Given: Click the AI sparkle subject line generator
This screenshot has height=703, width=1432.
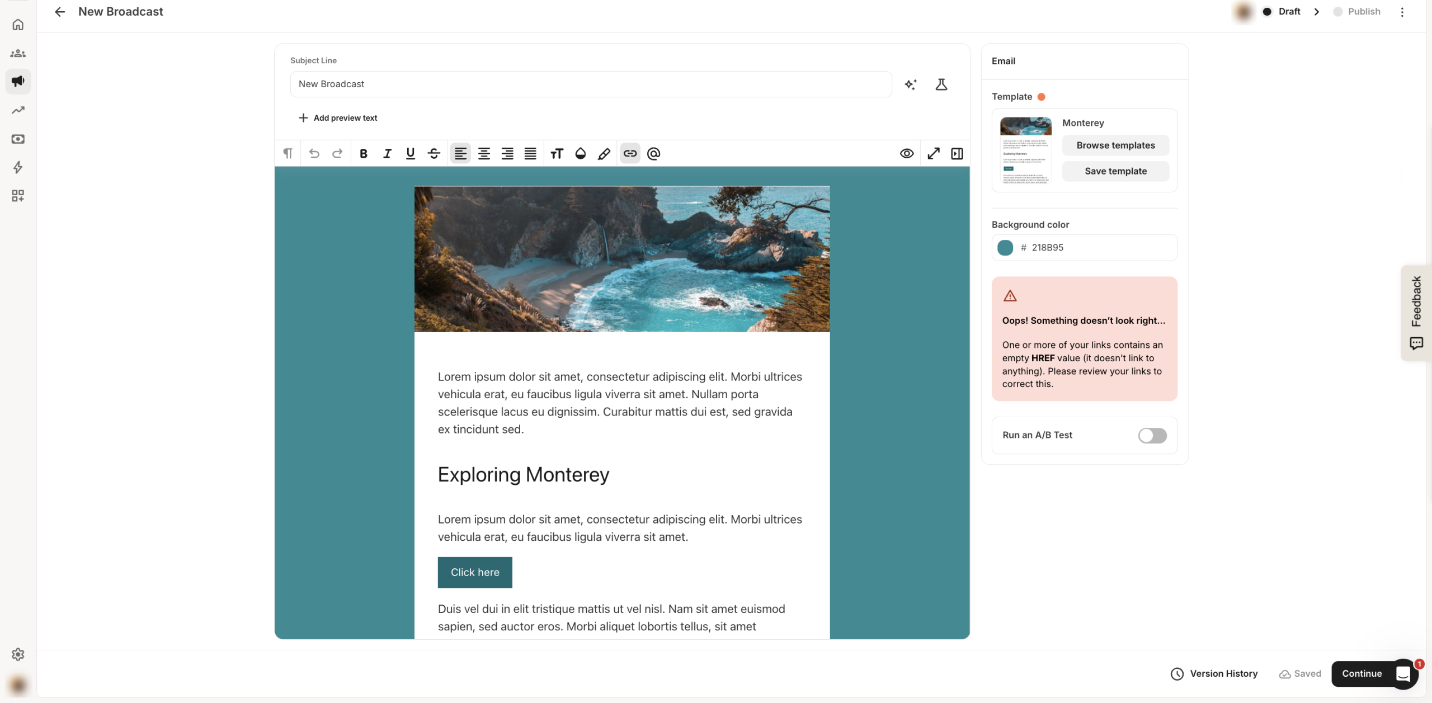Looking at the screenshot, I should coord(910,84).
